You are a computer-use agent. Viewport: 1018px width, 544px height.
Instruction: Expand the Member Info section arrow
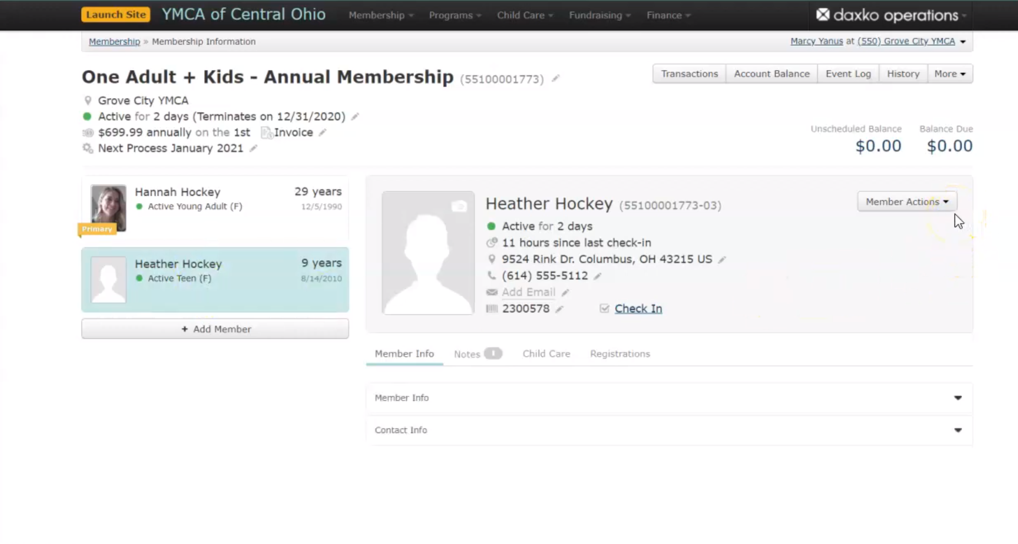click(x=958, y=398)
